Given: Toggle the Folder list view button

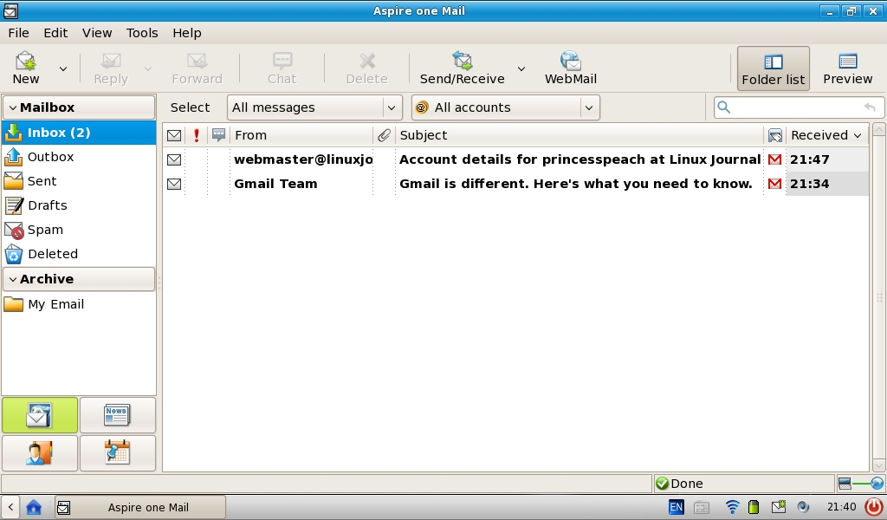Looking at the screenshot, I should pos(773,68).
